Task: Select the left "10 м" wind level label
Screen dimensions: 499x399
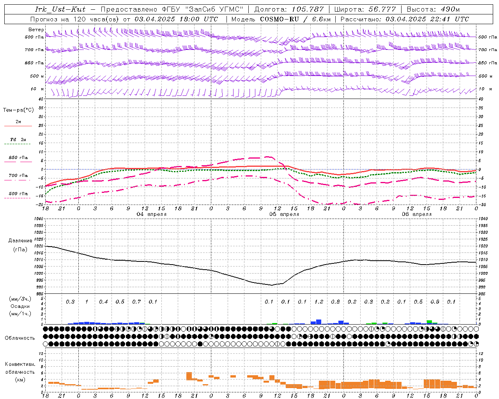Action: [x=37, y=89]
